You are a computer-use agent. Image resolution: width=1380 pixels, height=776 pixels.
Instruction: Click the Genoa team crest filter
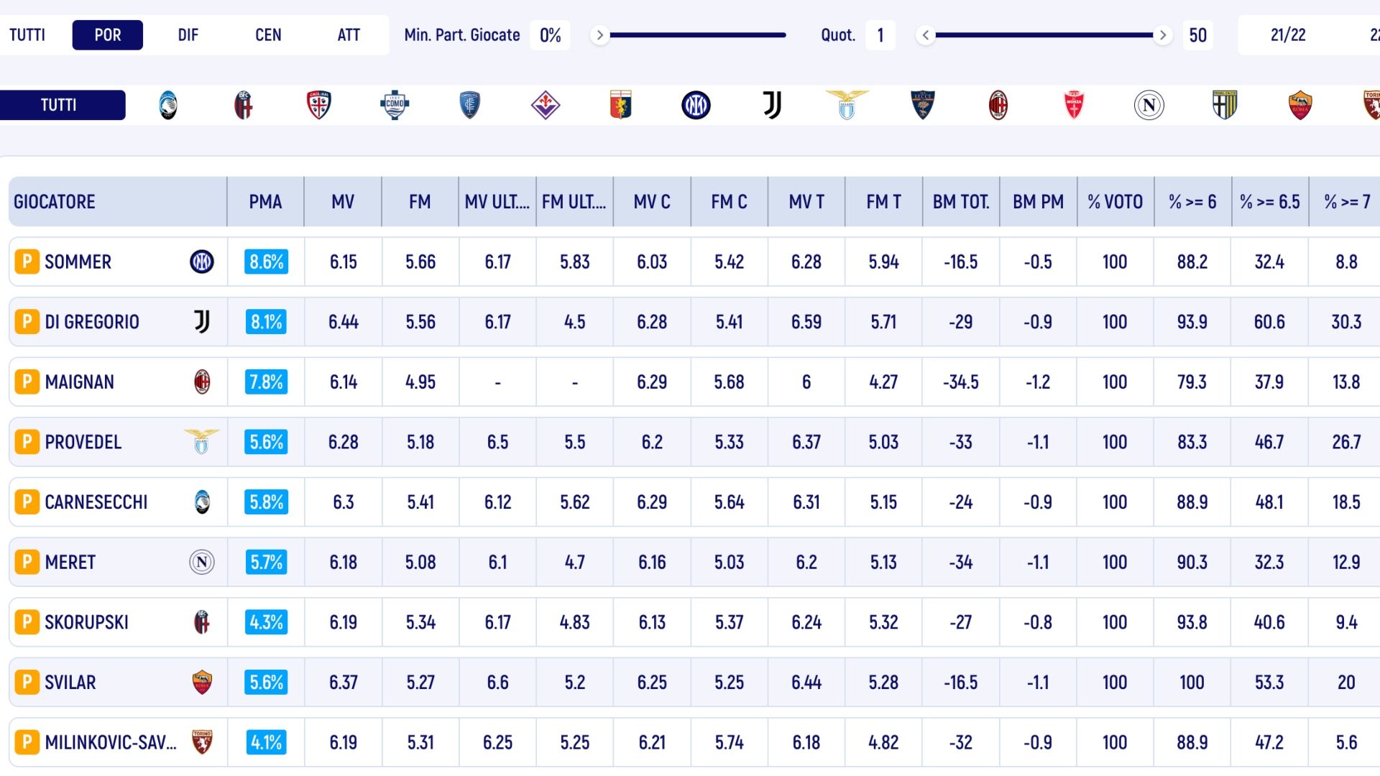pos(620,106)
